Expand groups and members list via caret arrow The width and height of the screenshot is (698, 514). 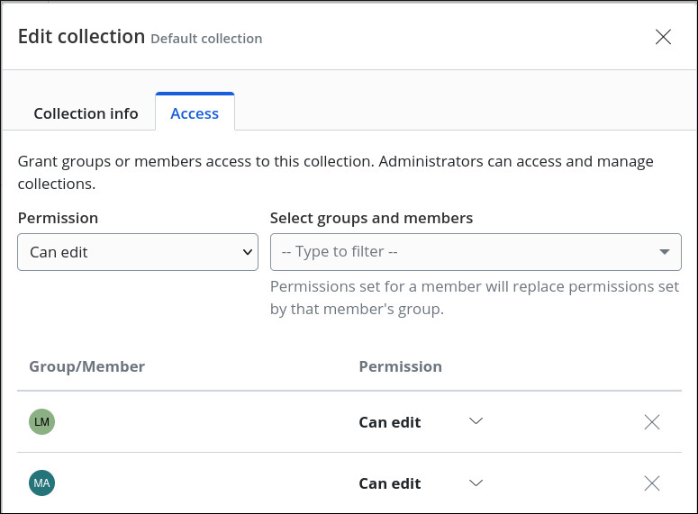[665, 252]
